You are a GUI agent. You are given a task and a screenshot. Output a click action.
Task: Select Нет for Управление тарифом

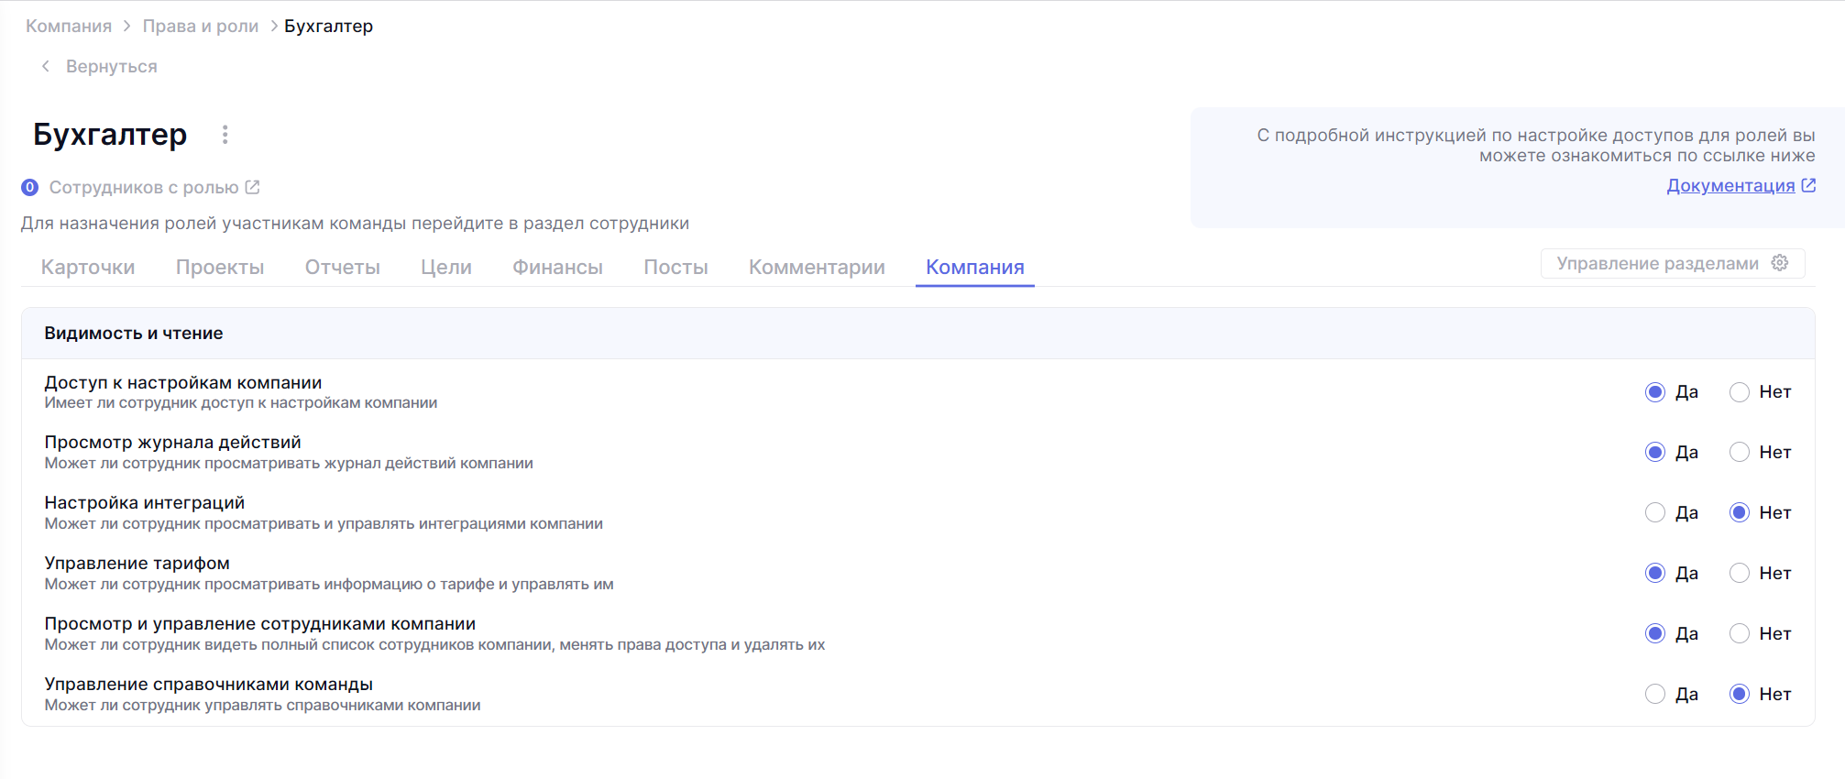pyautogui.click(x=1739, y=573)
